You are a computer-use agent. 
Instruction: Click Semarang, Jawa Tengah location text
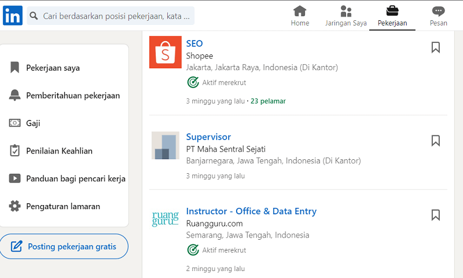[x=248, y=236]
